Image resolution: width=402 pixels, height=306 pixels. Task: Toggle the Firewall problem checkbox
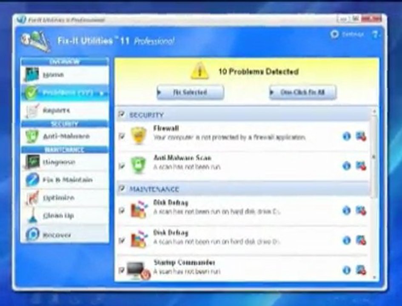122,136
